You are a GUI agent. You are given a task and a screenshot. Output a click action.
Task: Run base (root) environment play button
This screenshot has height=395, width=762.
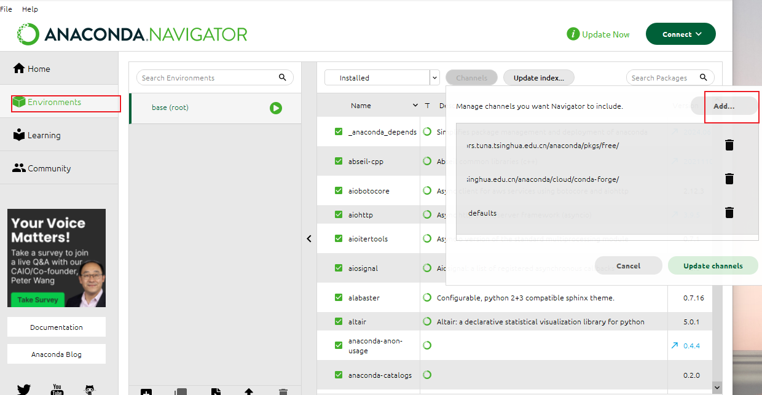pyautogui.click(x=276, y=108)
